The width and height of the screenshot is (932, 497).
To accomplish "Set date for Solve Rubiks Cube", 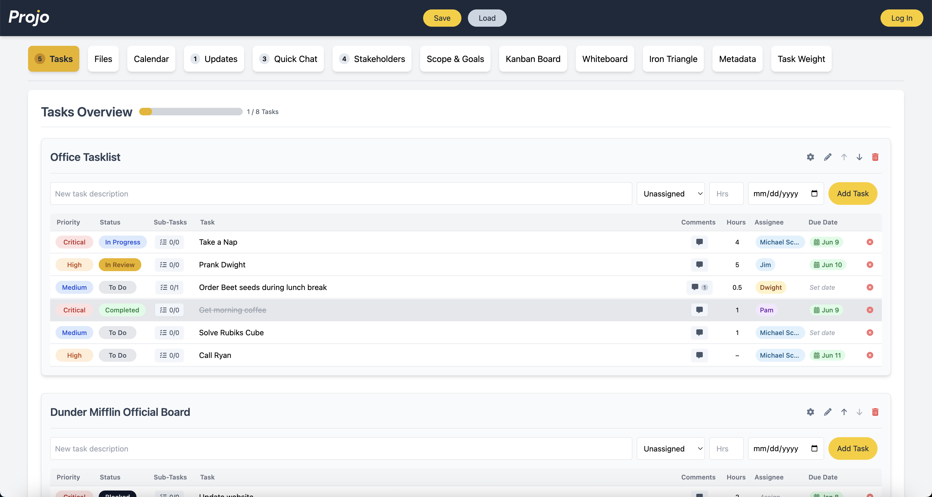I will click(822, 332).
